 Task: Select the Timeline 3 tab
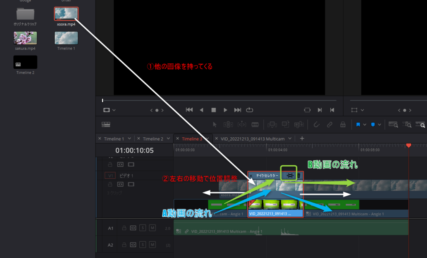[x=192, y=139]
